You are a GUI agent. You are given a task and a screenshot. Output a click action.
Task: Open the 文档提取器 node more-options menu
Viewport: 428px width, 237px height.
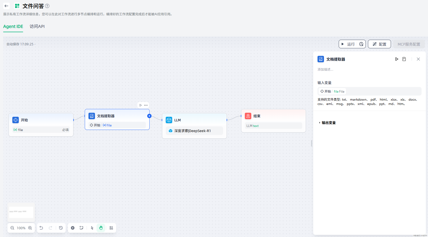[146, 105]
